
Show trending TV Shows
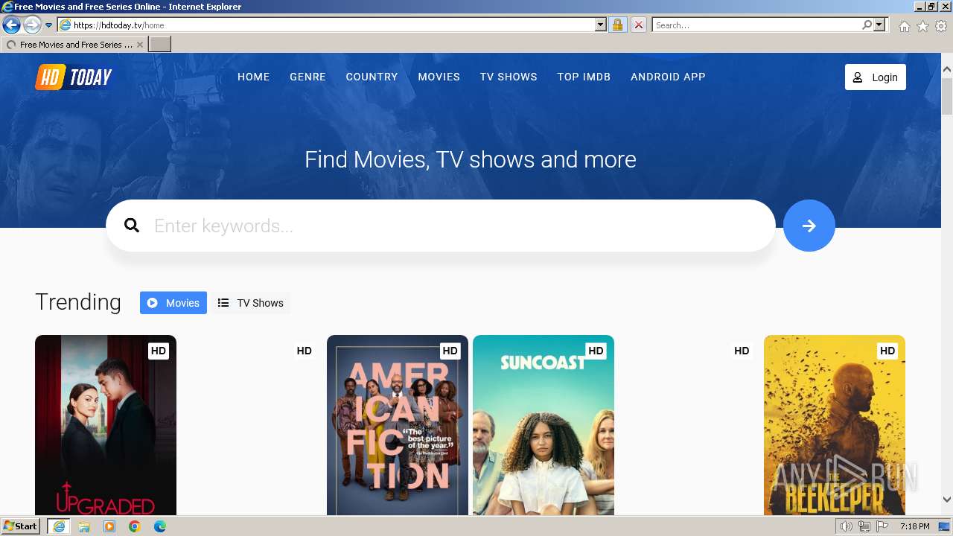click(250, 303)
